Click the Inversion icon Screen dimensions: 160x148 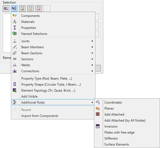point(98,126)
